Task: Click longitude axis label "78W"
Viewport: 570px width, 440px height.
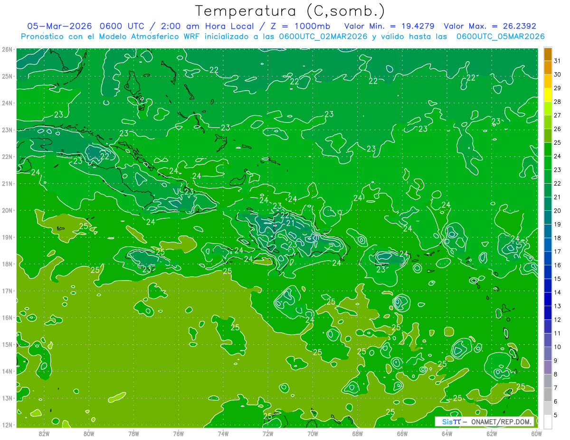Action: pyautogui.click(x=133, y=433)
